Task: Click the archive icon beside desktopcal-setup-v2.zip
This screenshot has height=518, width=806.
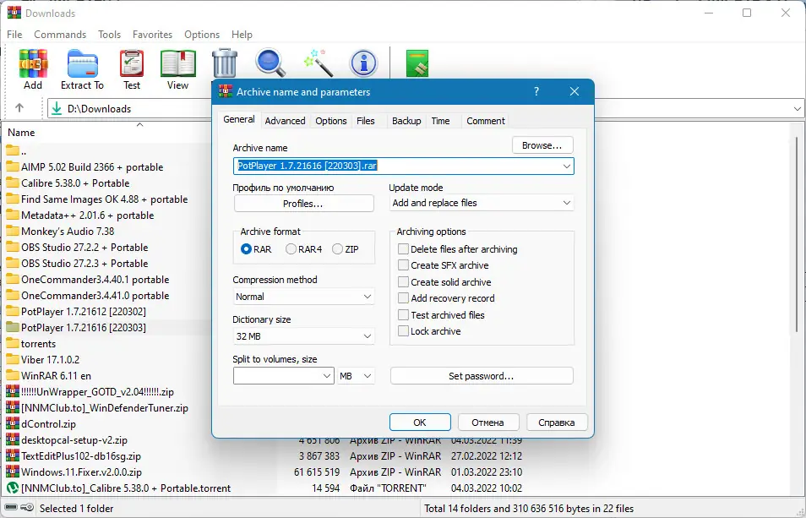Action: 13,439
